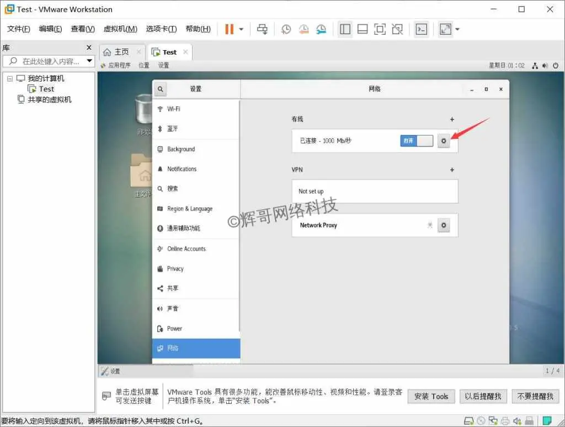Select 声音 in settings sidebar
Viewport: 565px width, 427px height.
pyautogui.click(x=196, y=309)
